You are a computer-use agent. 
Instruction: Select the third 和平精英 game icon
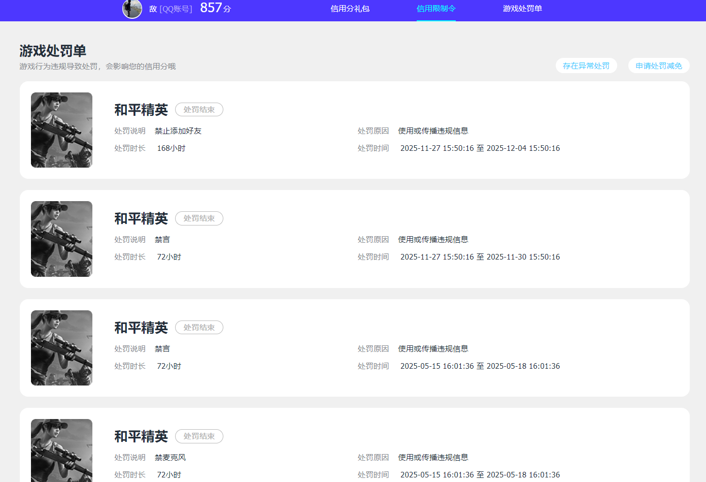pos(61,348)
